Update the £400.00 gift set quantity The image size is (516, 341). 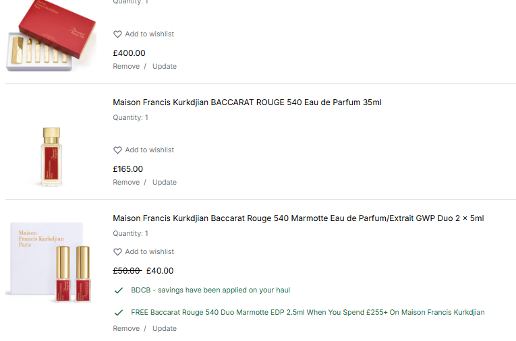point(165,67)
